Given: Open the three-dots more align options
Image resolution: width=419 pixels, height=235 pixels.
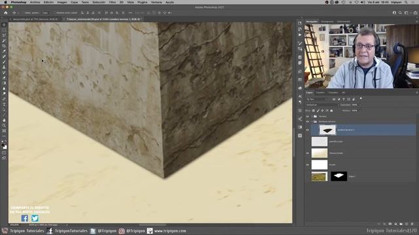Looking at the screenshot, I should coord(130,13).
